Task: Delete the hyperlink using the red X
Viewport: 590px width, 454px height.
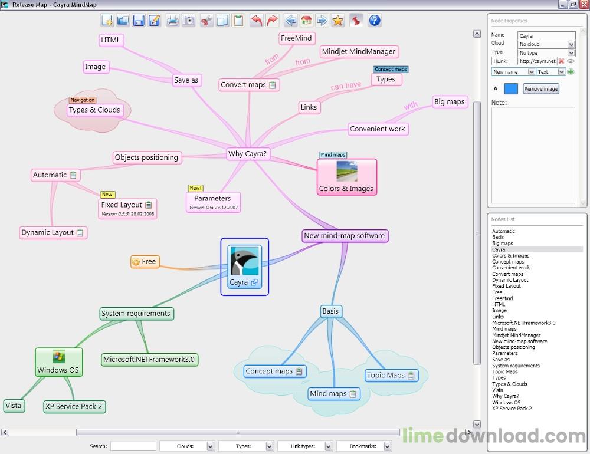Action: [562, 61]
